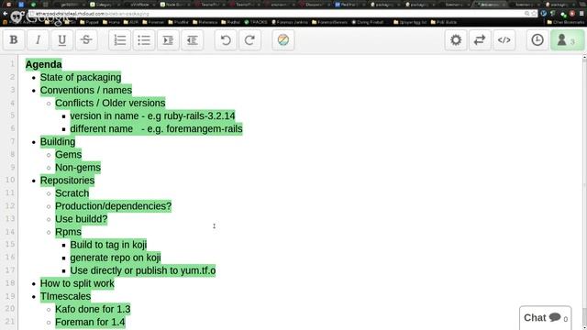Click the 'Non-gems' sub-bullet
587x330 pixels.
coord(78,167)
